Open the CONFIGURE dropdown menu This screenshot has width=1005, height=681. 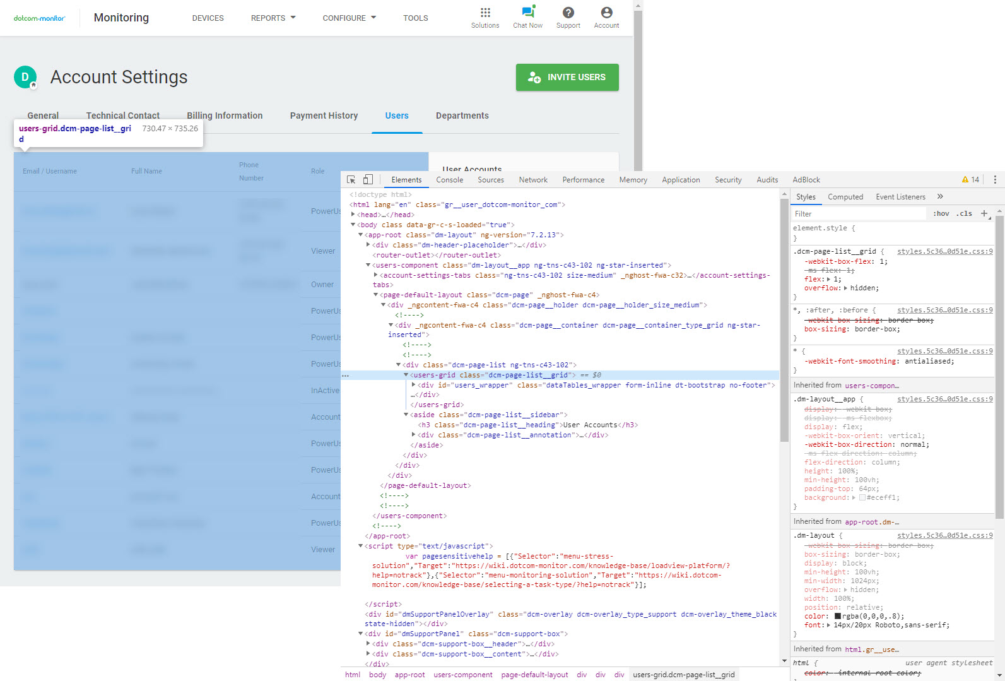point(349,18)
